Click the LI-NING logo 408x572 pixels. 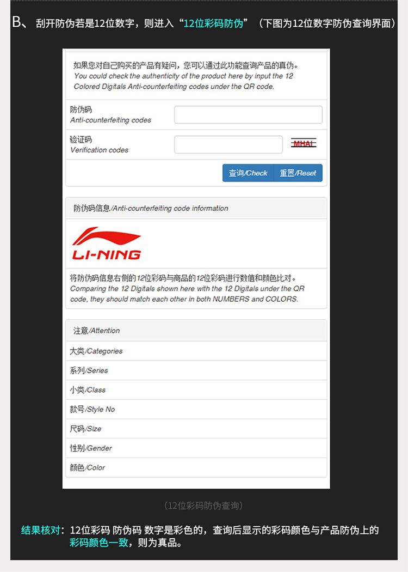107,244
